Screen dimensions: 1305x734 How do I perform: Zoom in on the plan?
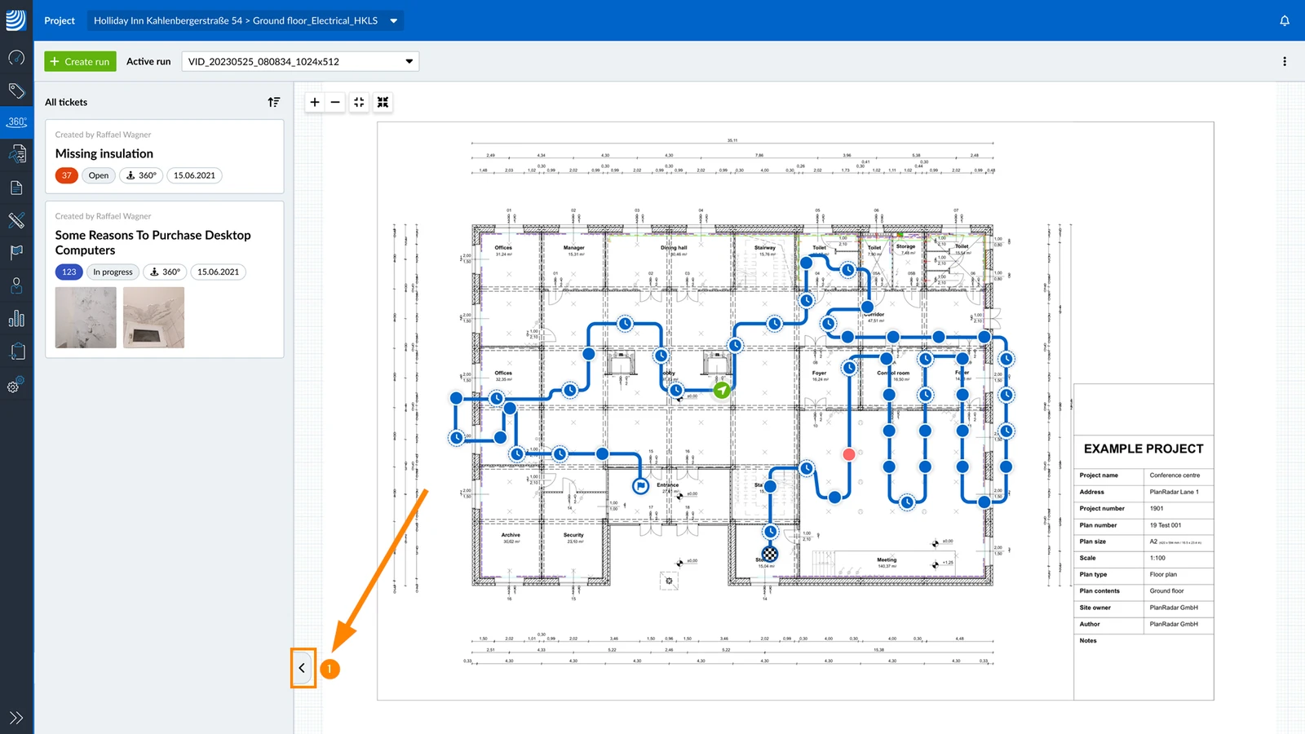(315, 102)
